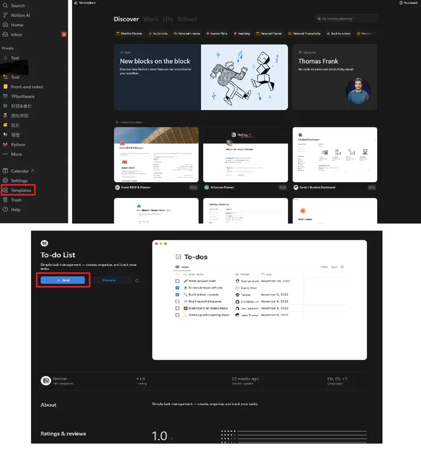Check the 'Draft launch blog post' checkbox
The width and height of the screenshot is (421, 457).
pyautogui.click(x=177, y=302)
